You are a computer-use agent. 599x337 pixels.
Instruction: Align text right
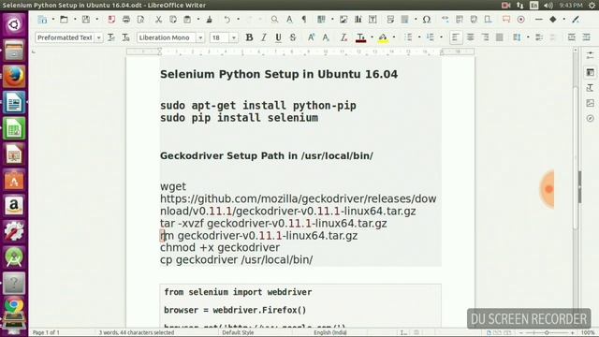[x=485, y=37]
